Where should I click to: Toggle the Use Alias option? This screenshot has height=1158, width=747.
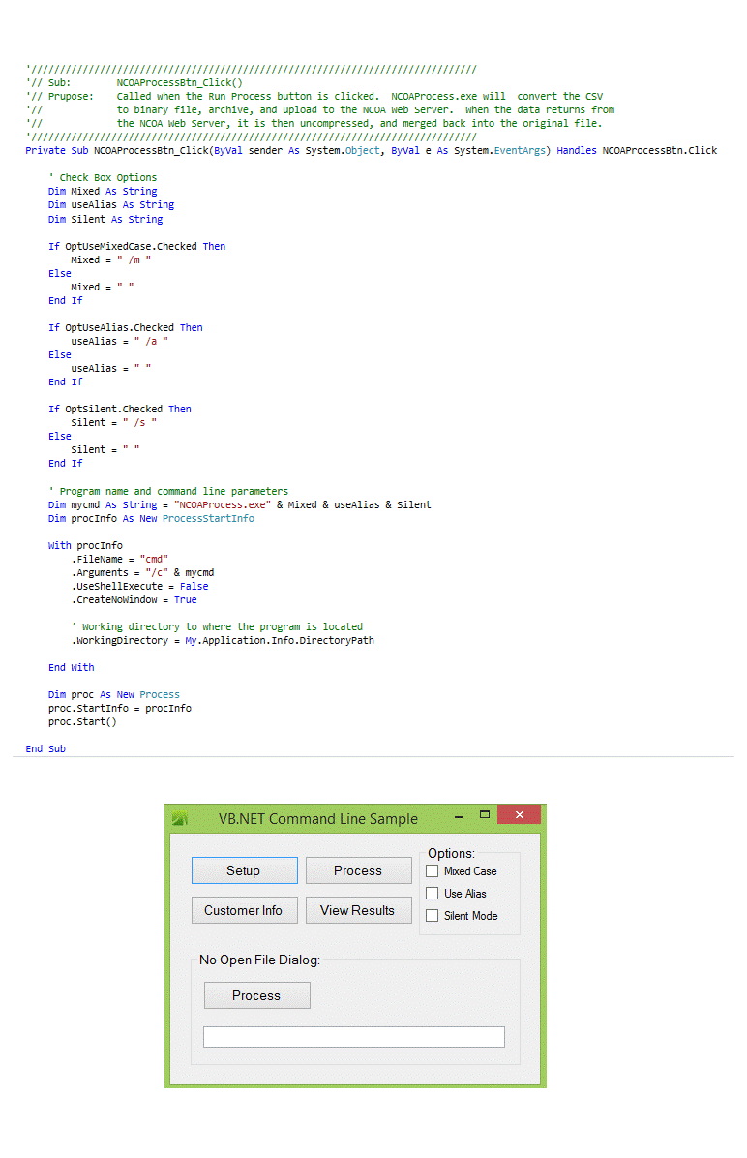click(x=433, y=894)
